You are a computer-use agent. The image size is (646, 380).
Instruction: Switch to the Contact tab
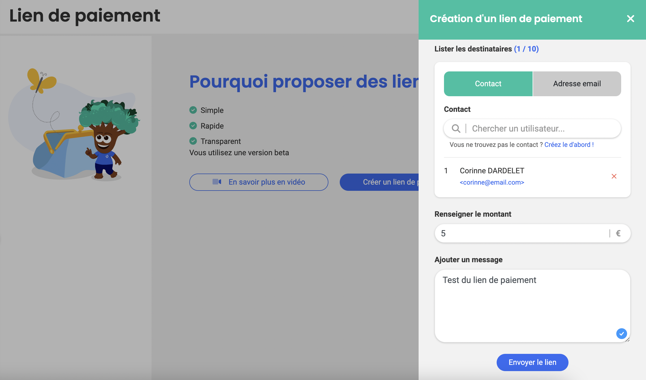tap(488, 84)
